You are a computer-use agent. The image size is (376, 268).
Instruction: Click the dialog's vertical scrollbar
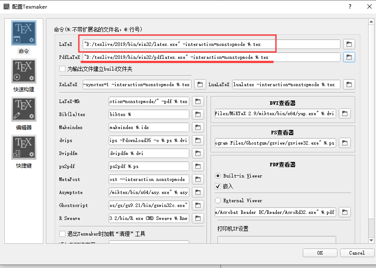point(372,130)
